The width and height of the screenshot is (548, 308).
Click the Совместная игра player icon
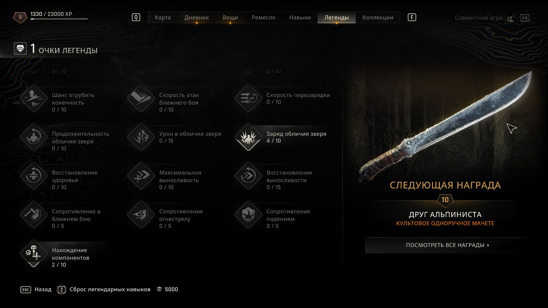pyautogui.click(x=510, y=18)
